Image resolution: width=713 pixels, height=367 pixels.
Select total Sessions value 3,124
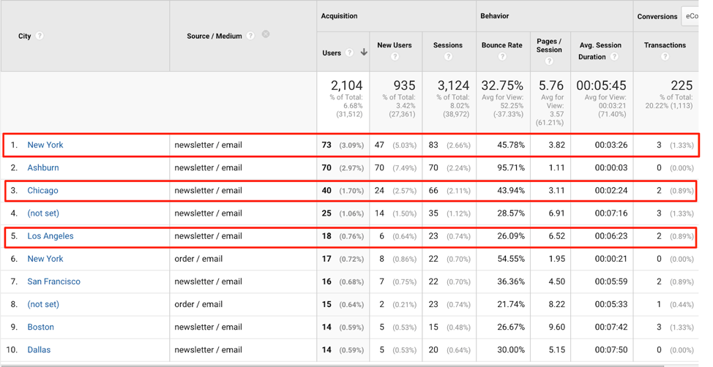pyautogui.click(x=453, y=86)
